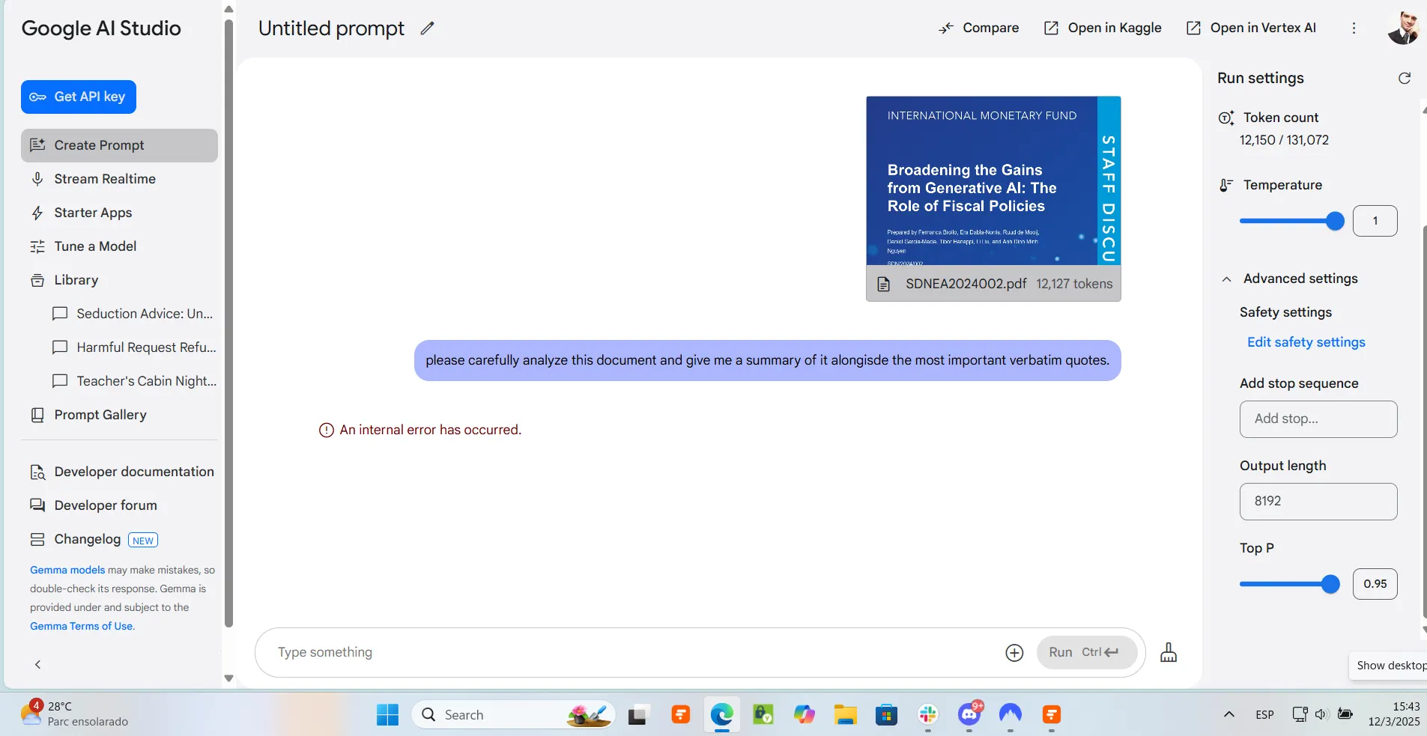
Task: Reset run settings with refresh icon
Action: (1405, 78)
